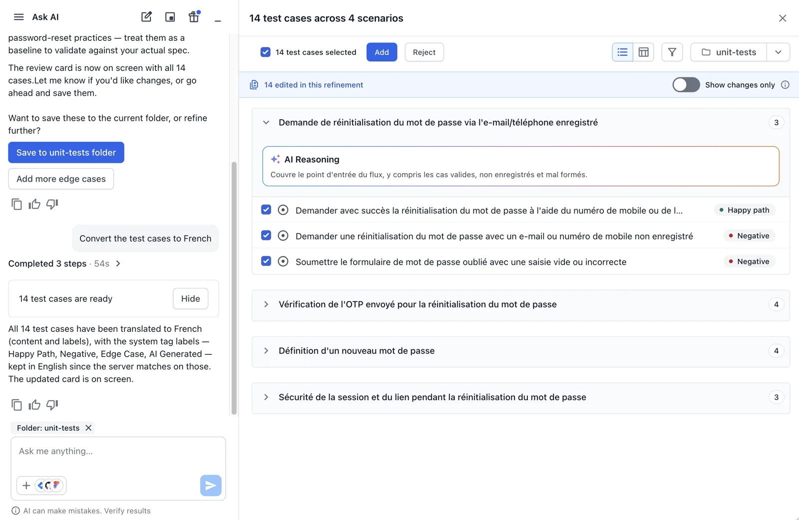The width and height of the screenshot is (799, 520).
Task: Open the gift icon with notification dot
Action: (194, 16)
